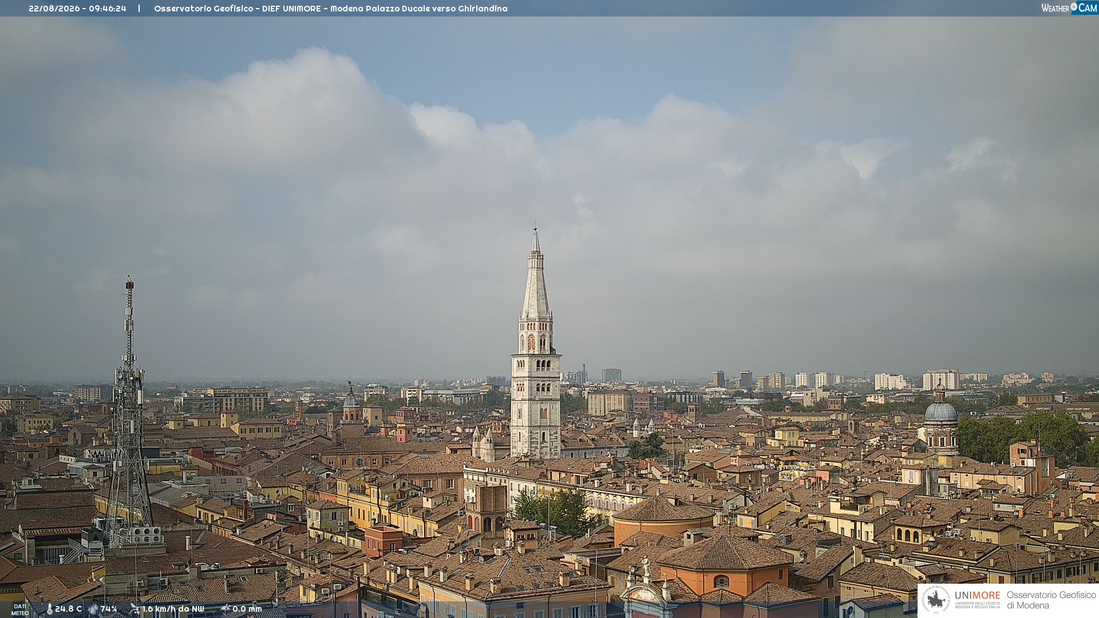This screenshot has width=1099, height=618.
Task: Click the humidity water drops icon
Action: coord(93,609)
